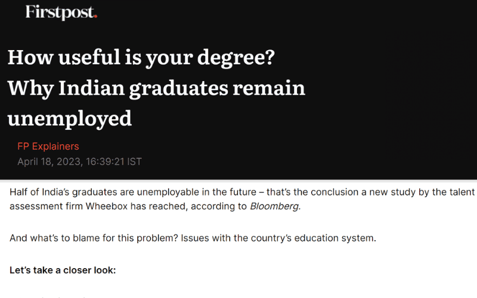Click the italic Bloomberg reference
477x298 pixels.
coord(274,207)
